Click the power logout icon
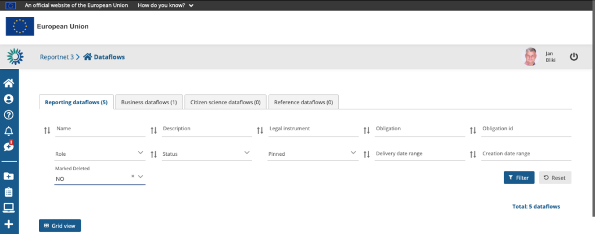The image size is (595, 234). coord(574,57)
